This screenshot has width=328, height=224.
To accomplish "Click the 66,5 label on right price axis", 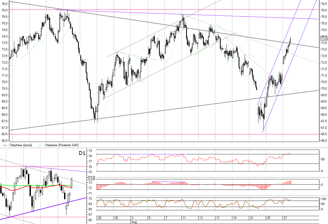I will tap(323, 134).
